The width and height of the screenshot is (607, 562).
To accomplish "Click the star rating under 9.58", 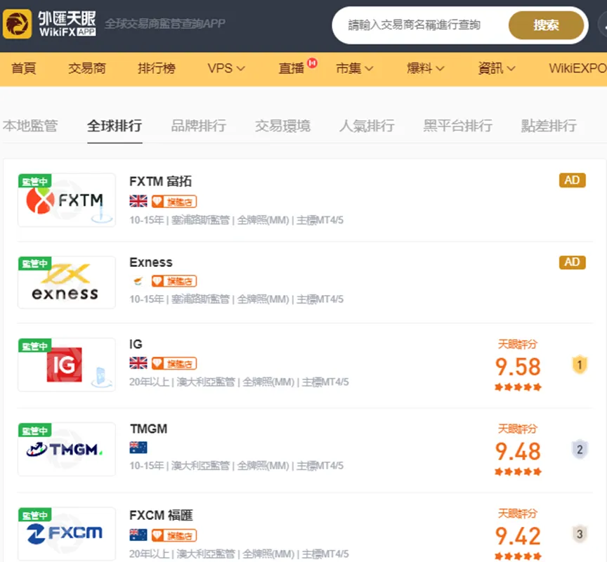I will [518, 387].
